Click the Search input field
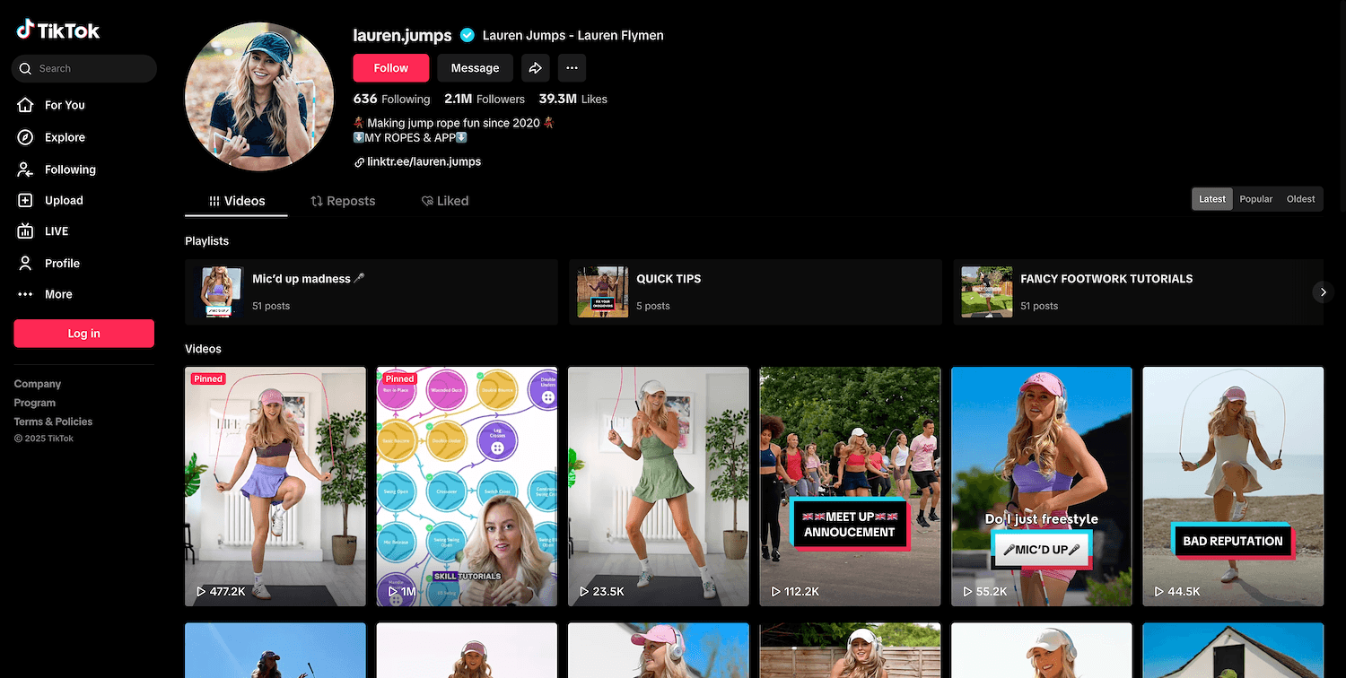This screenshot has height=678, width=1346. pyautogui.click(x=90, y=69)
